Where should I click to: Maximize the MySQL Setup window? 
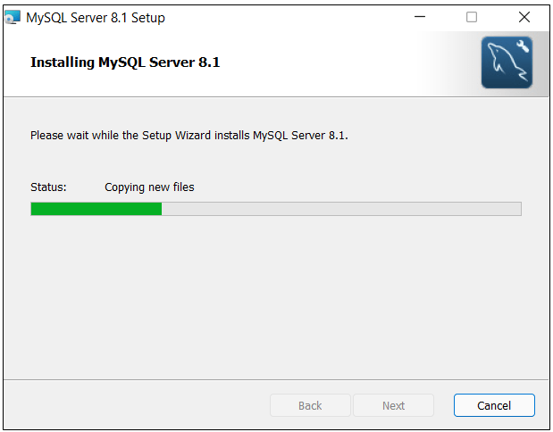[472, 17]
